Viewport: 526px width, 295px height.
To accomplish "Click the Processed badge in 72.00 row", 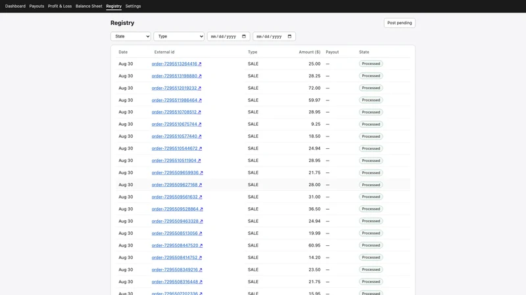I will tap(371, 88).
